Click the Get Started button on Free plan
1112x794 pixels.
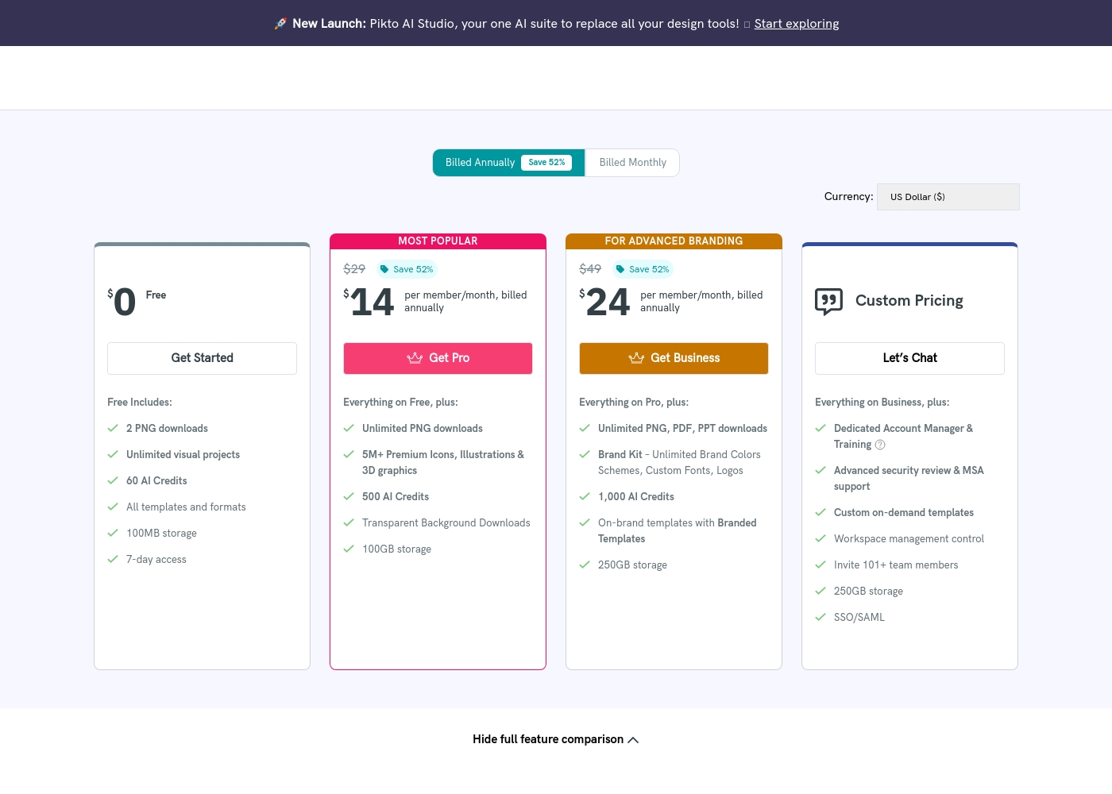[x=203, y=358]
